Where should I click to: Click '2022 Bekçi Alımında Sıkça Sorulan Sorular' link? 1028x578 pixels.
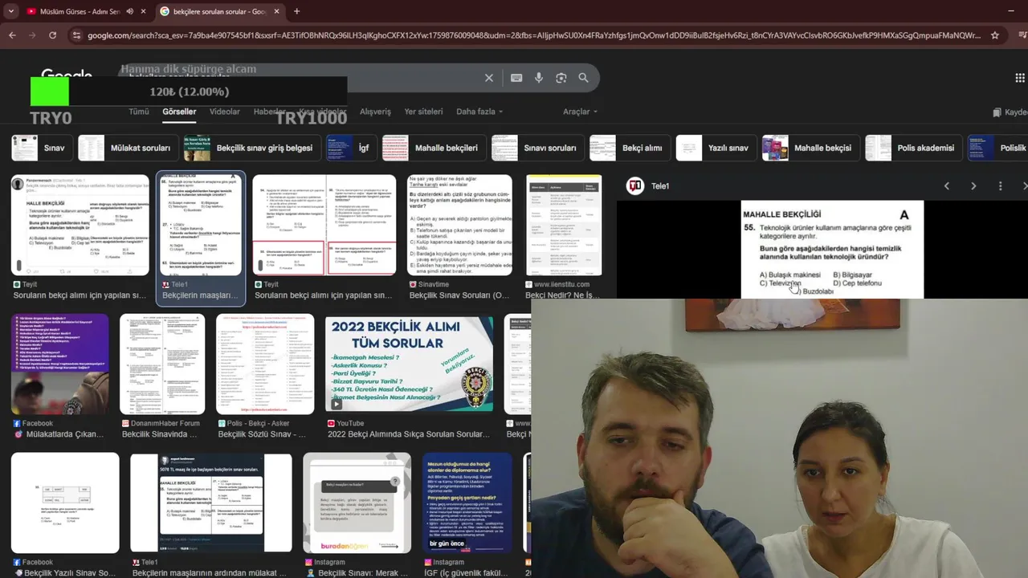click(408, 434)
